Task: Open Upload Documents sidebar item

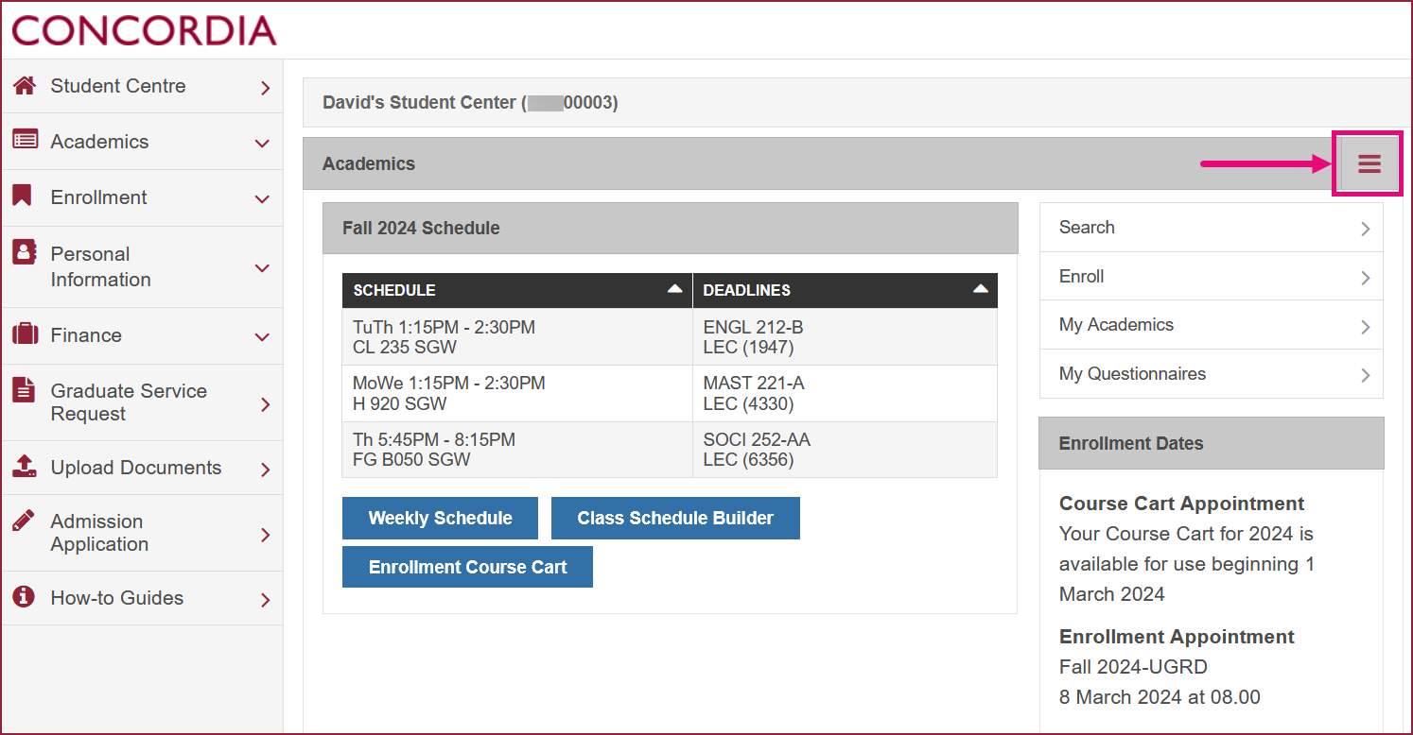Action: point(142,468)
